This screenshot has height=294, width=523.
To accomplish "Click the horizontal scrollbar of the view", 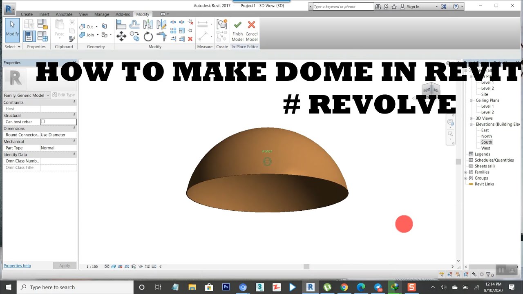I will tap(306, 267).
